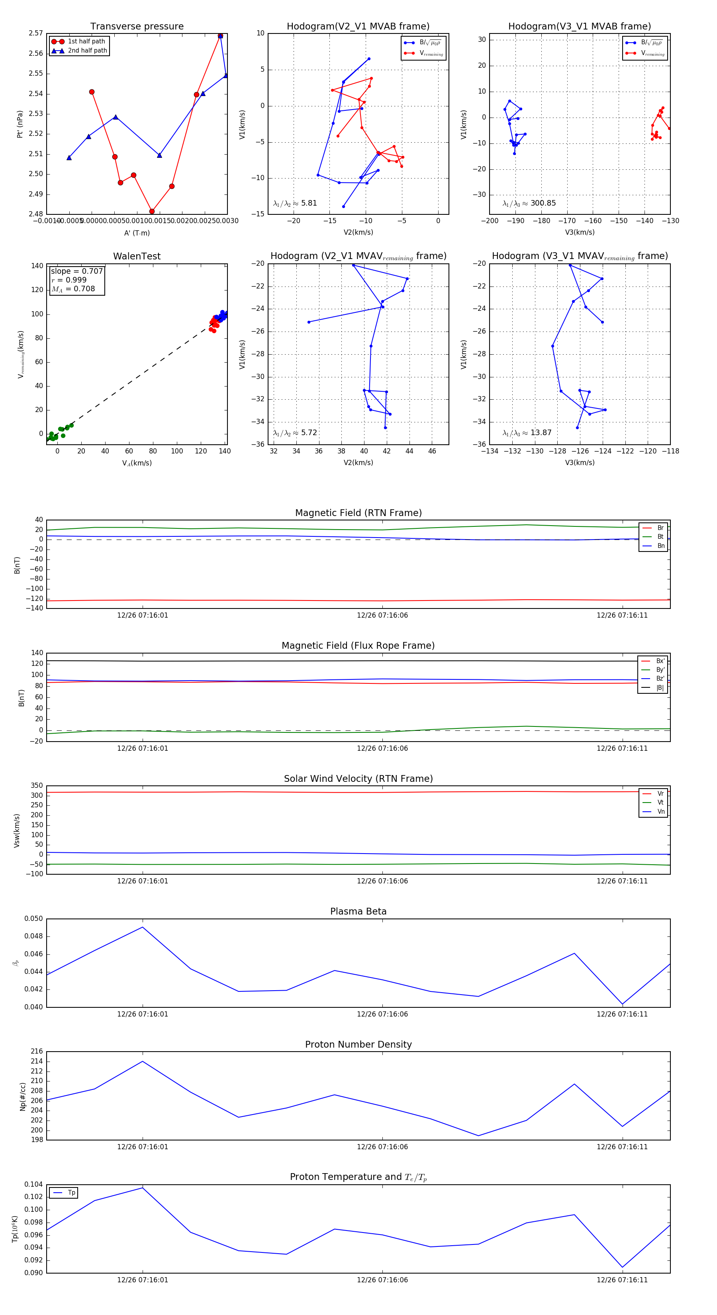Viewport: 717px width, 1315px height.
Task: Click the 'slope = 0.707' text in WalenTest
Action: click(76, 271)
